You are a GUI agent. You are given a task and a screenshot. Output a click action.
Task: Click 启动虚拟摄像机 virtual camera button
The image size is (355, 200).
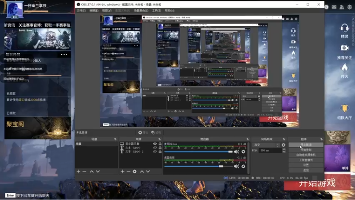[x=306, y=155]
